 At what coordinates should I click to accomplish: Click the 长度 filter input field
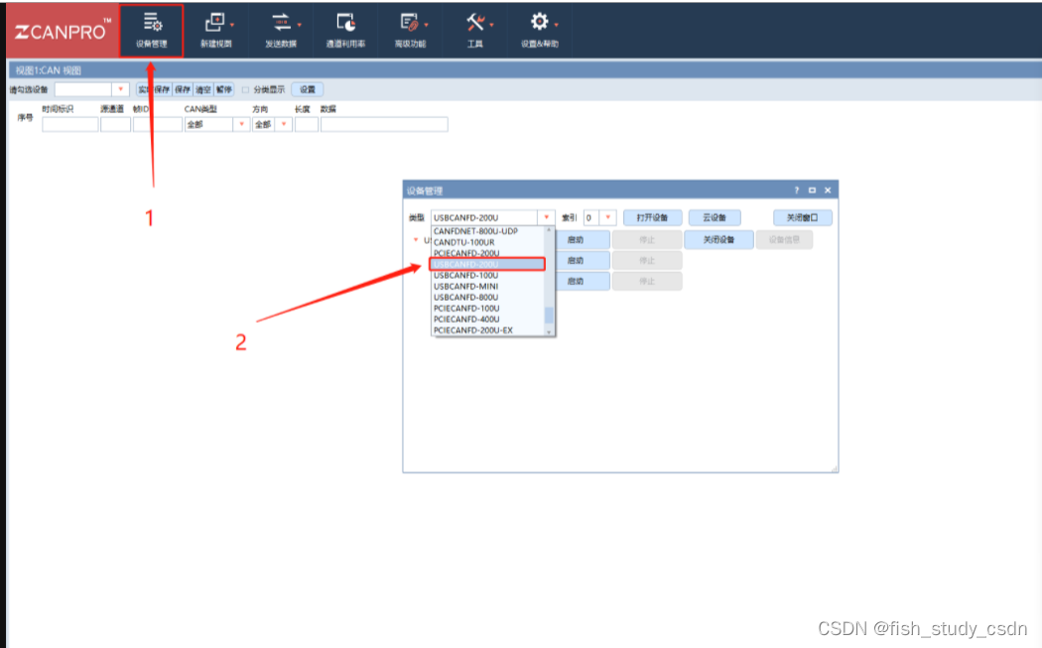click(307, 124)
